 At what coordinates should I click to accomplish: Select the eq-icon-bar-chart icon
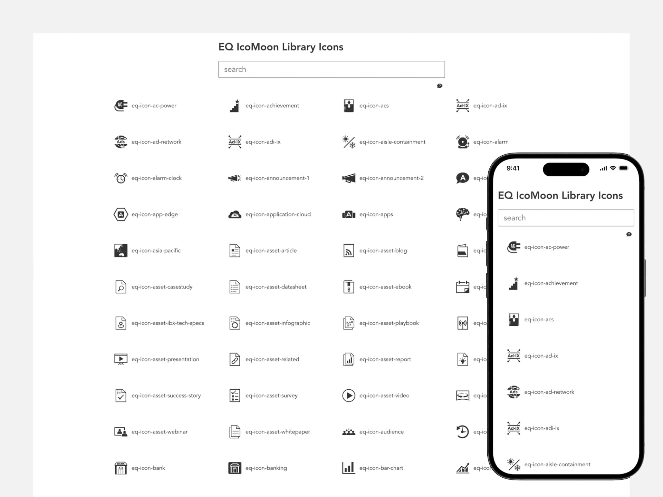(x=348, y=467)
